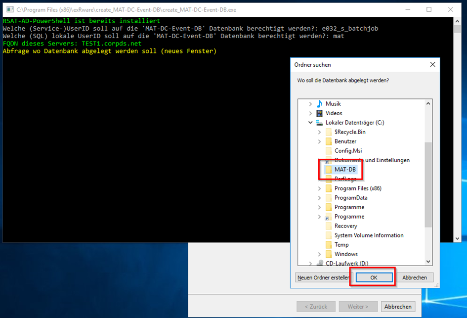The width and height of the screenshot is (467, 318).
Task: Confirm folder selection with OK
Action: click(x=374, y=277)
